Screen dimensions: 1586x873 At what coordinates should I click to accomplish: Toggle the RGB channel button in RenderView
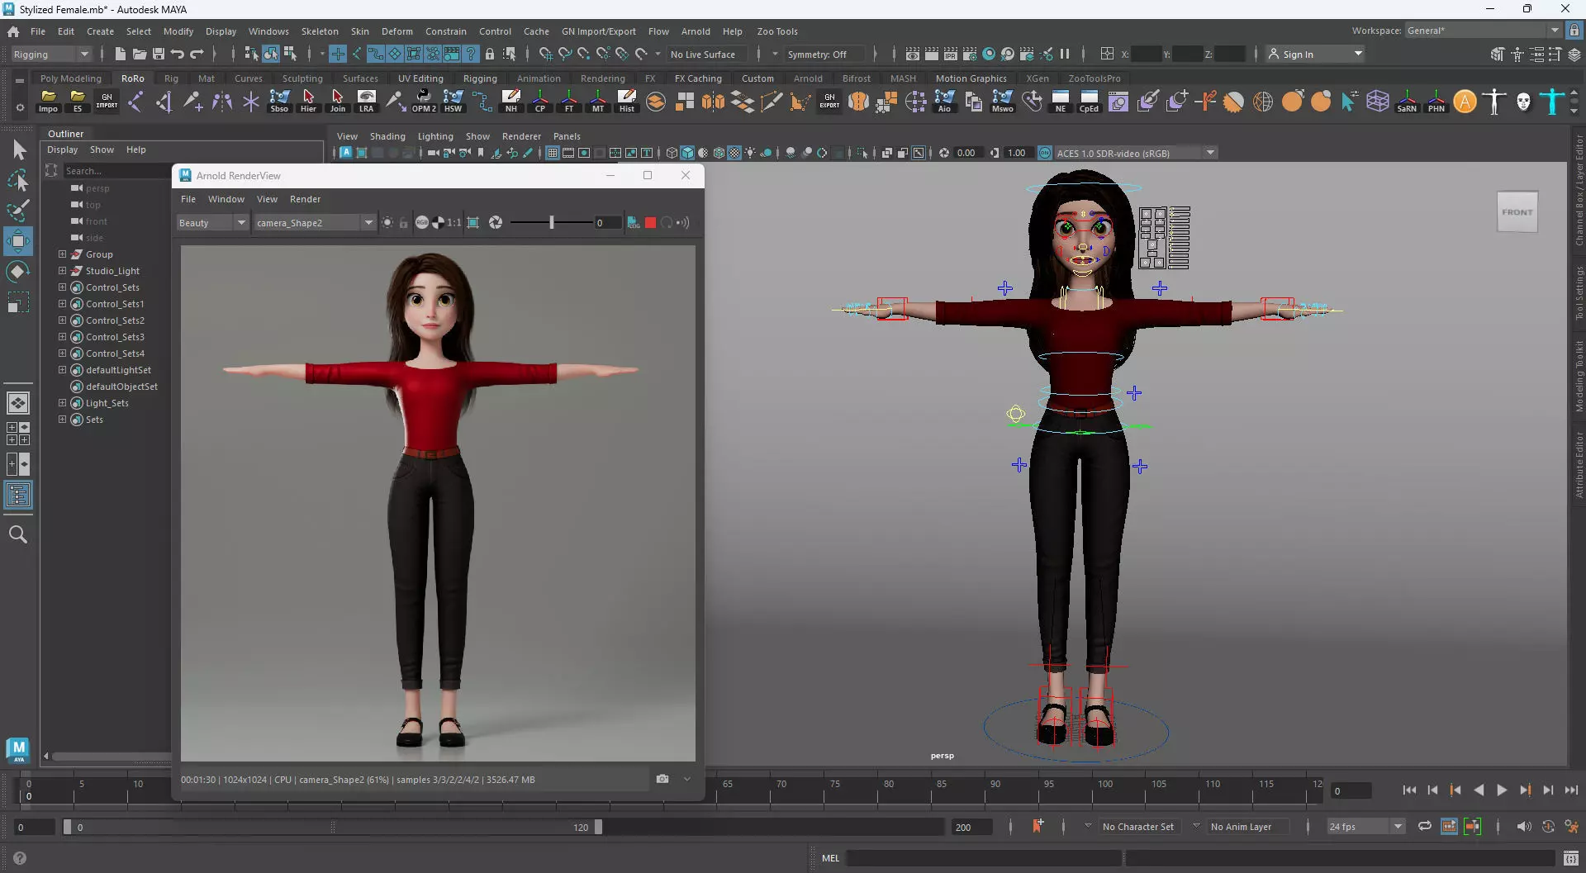[x=422, y=223]
